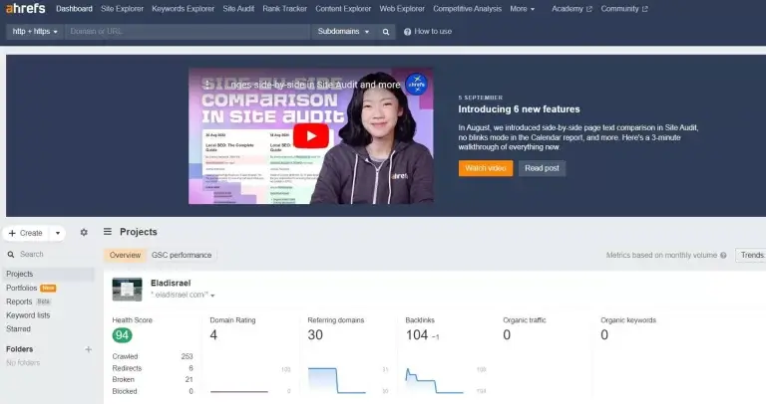Click the Blocked row
Image resolution: width=766 pixels, height=404 pixels.
click(153, 391)
